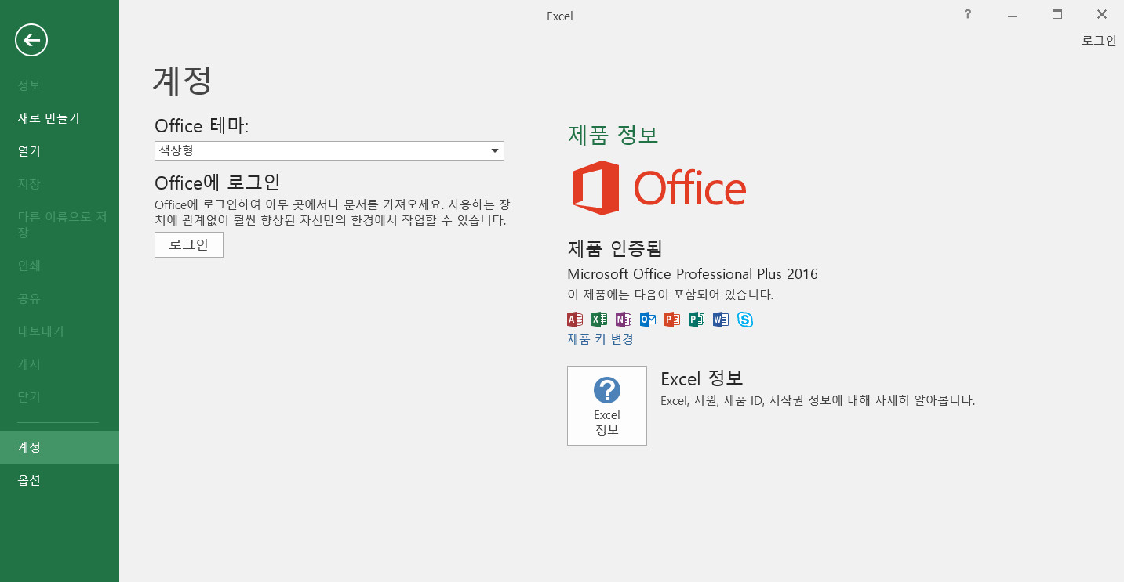Viewport: 1124px width, 582px height.
Task: Open 옵션 in the sidebar
Action: pos(60,479)
